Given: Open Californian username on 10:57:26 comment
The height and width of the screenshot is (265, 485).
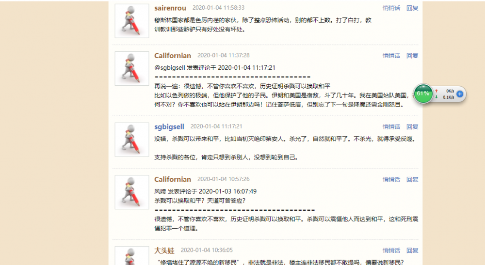Looking at the screenshot, I should pos(173,179).
